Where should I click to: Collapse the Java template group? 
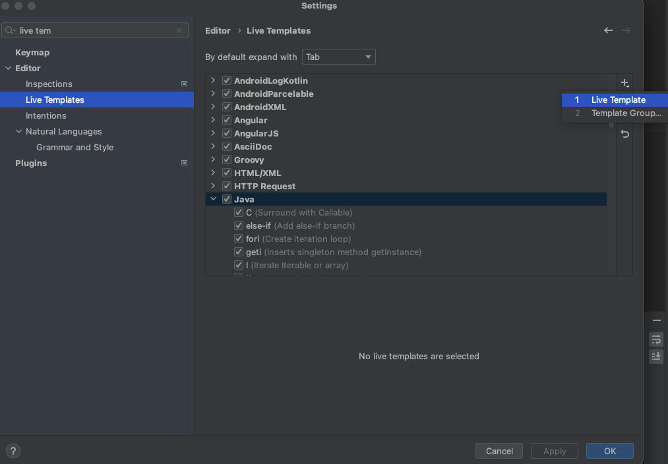(x=212, y=198)
